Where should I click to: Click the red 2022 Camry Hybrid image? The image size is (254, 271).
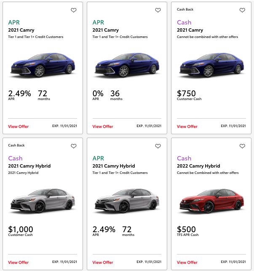point(211,201)
